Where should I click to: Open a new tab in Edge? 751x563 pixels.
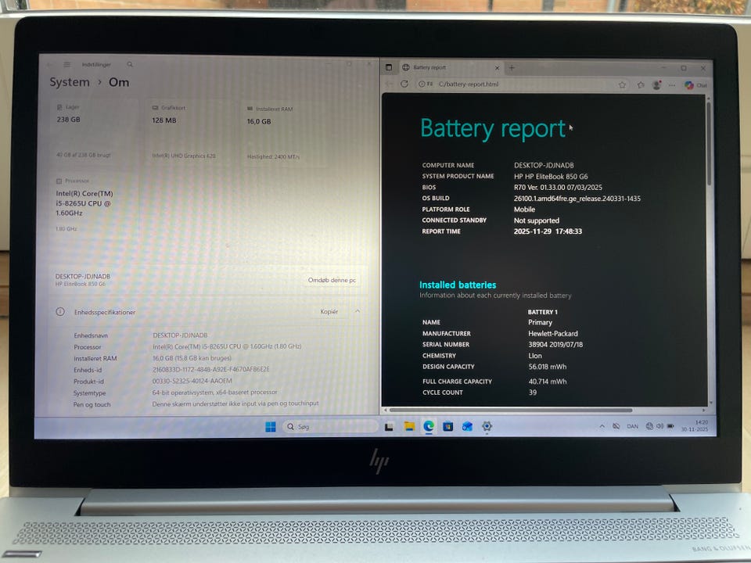(512, 67)
